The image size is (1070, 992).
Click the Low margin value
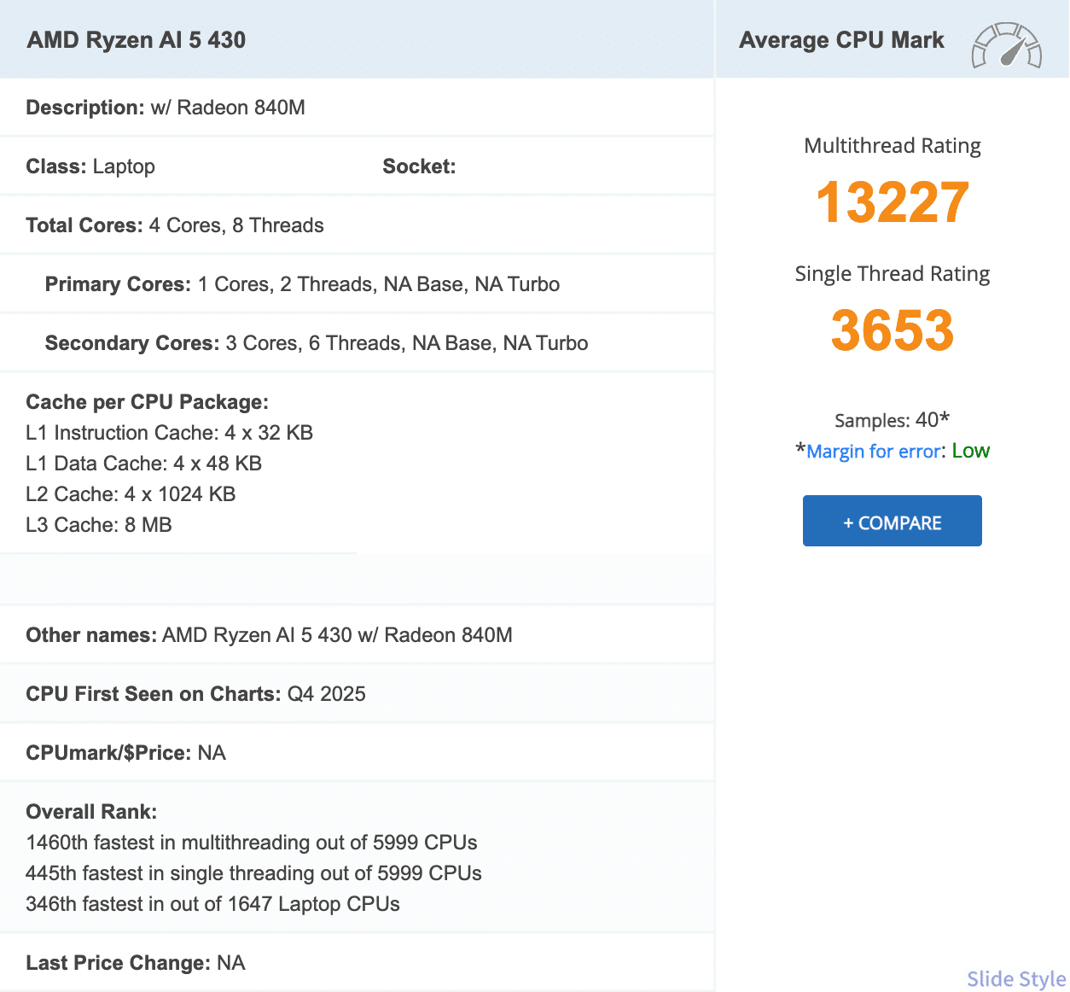click(x=971, y=451)
